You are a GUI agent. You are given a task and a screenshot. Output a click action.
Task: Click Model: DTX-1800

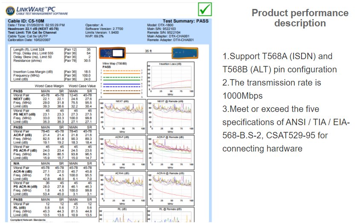[x=160, y=25]
